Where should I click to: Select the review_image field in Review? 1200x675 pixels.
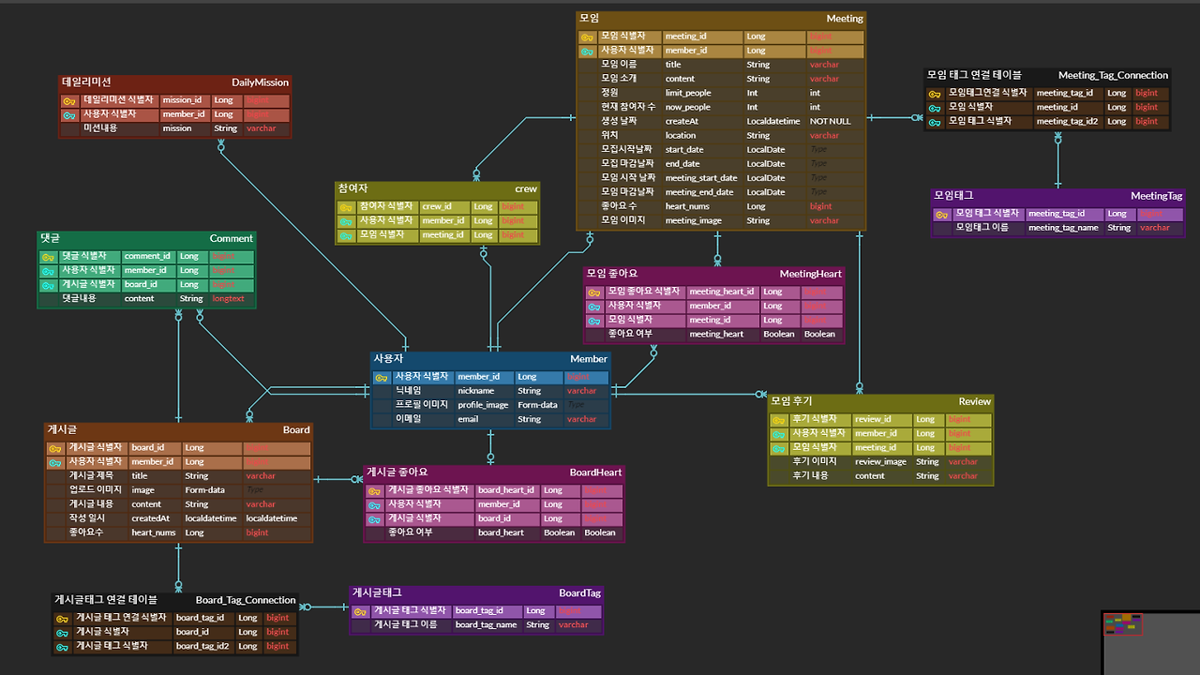[880, 462]
